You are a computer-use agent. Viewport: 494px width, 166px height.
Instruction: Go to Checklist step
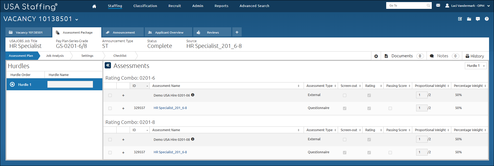click(120, 56)
